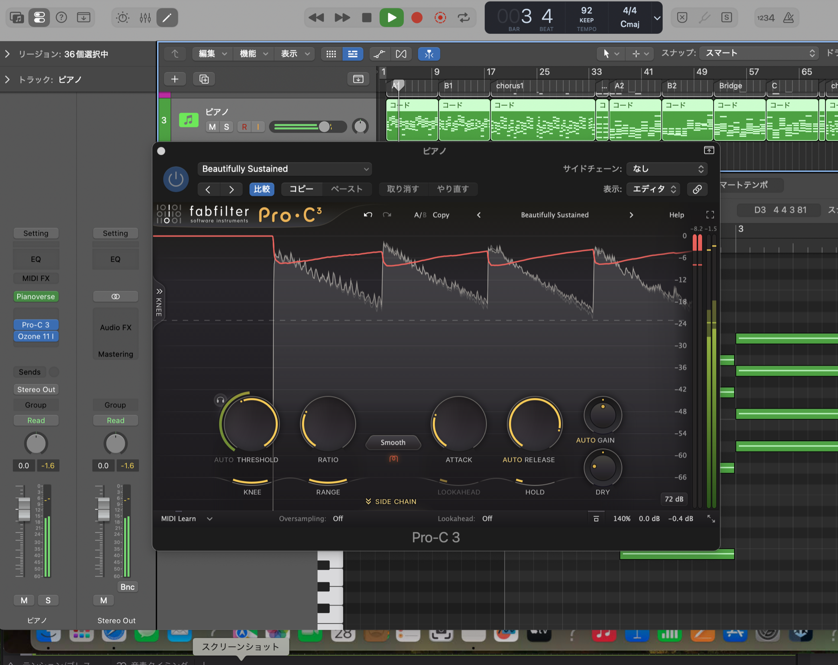
Task: Open the 編集 menu in tracks area
Action: 212,54
